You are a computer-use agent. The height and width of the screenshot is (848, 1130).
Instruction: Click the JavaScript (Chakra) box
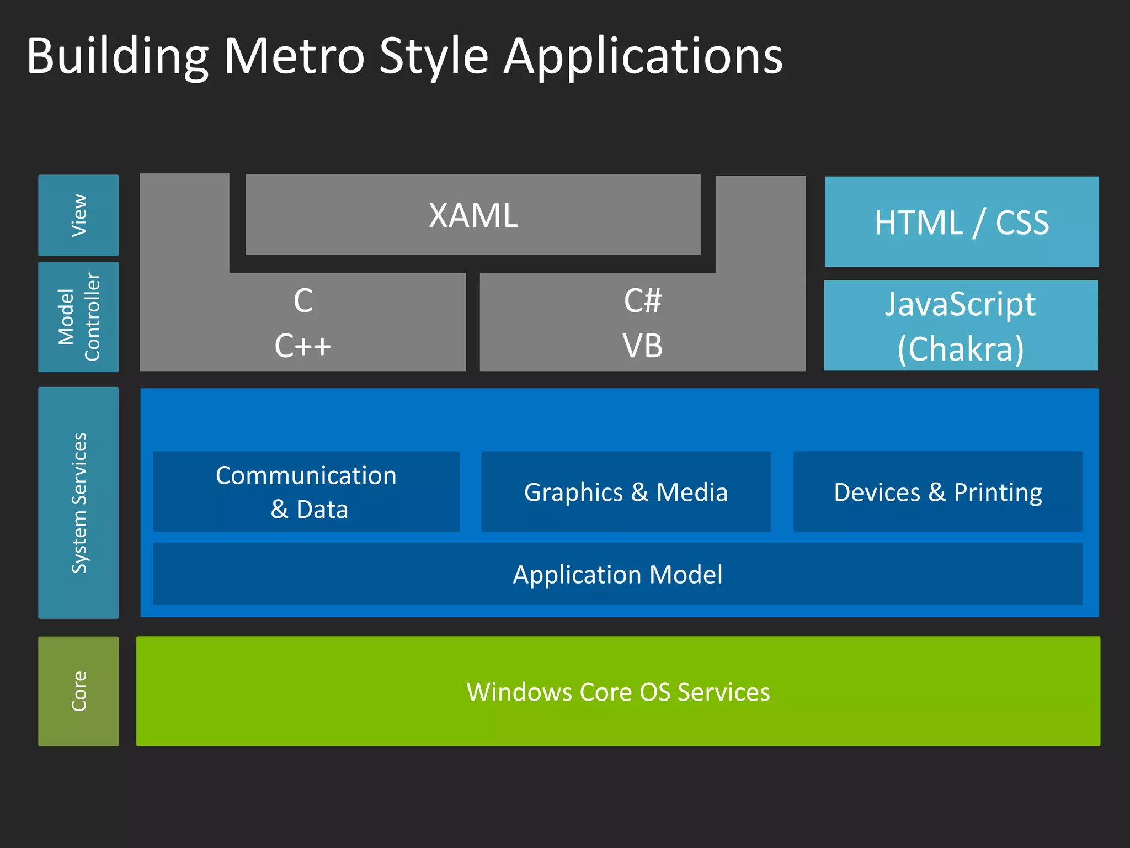(960, 325)
